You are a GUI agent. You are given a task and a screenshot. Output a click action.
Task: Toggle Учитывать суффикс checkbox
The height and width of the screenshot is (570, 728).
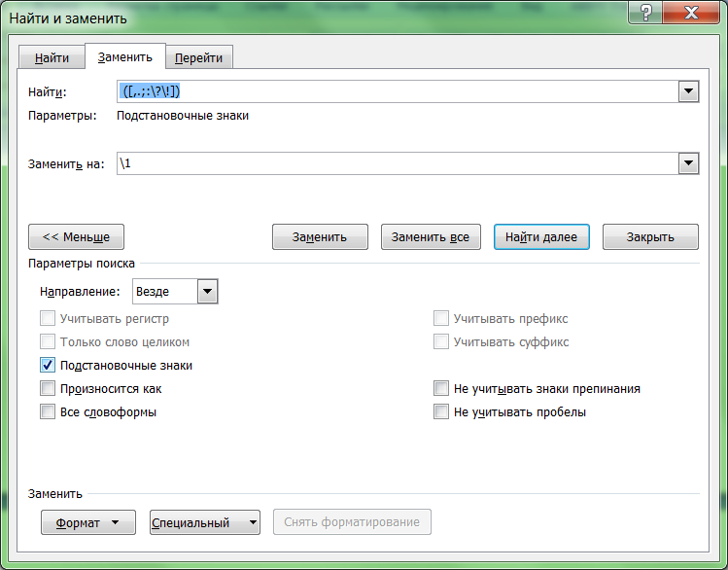pos(441,342)
